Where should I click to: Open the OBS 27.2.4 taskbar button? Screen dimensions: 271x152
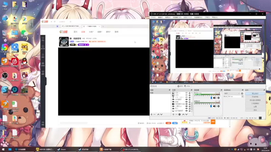[130, 149]
